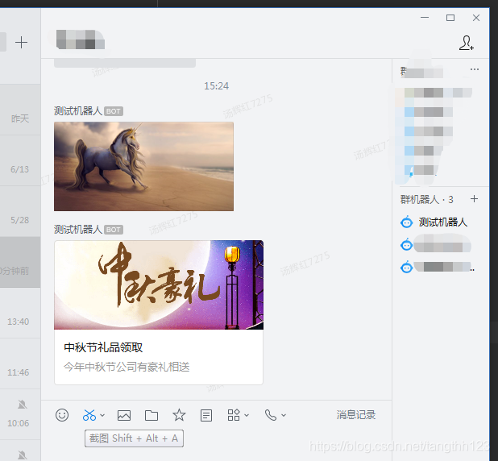Open the conversation dated 昨天
498x461 pixels.
(x=20, y=110)
